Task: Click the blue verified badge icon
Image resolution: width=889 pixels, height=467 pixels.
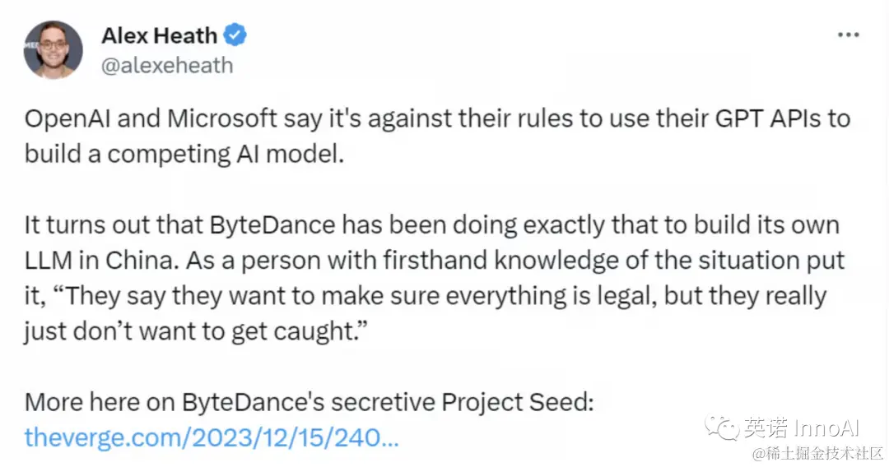Action: click(235, 35)
